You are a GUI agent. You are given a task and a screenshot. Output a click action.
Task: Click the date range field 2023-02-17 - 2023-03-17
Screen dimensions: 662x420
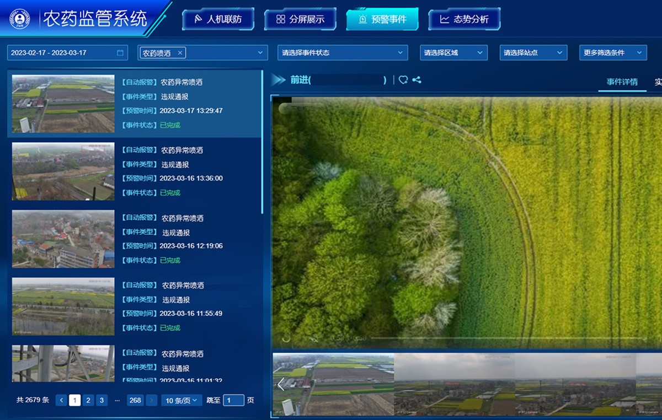click(67, 53)
